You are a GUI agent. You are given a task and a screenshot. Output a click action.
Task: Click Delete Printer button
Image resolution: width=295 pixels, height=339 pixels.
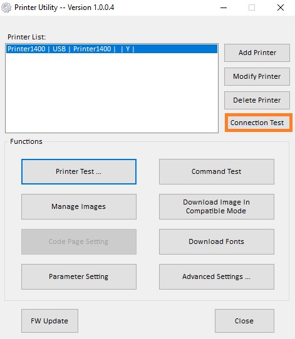257,100
